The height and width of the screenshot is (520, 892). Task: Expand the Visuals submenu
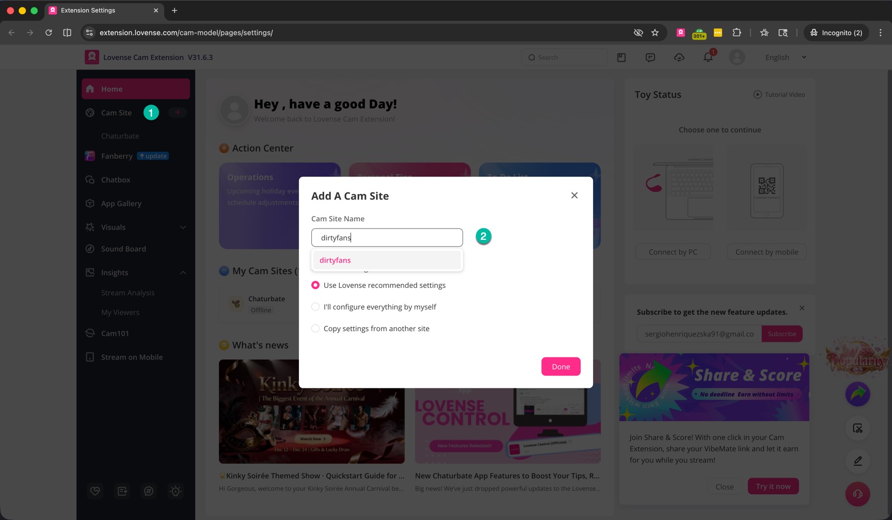click(x=183, y=227)
